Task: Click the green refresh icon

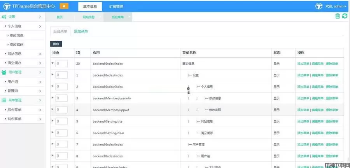Action: pos(345,16)
